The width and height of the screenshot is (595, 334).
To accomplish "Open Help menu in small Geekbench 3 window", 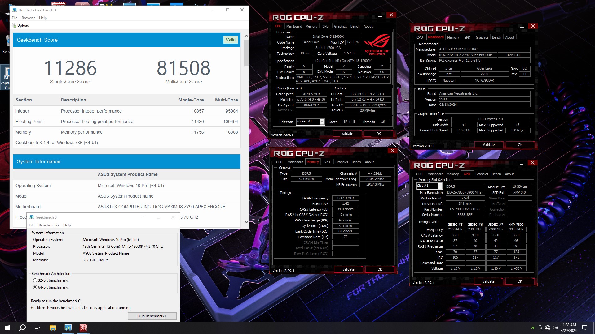I will pos(67,225).
